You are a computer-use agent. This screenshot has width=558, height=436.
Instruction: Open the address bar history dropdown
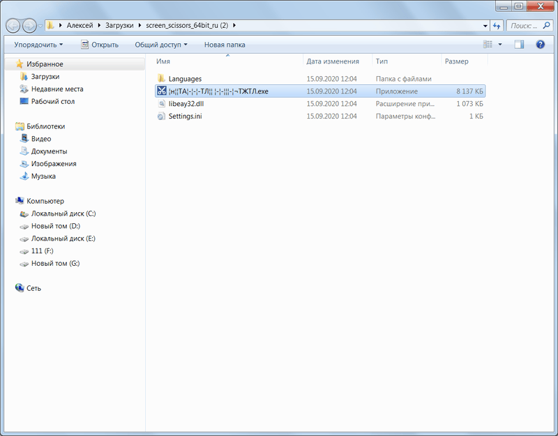pyautogui.click(x=485, y=26)
